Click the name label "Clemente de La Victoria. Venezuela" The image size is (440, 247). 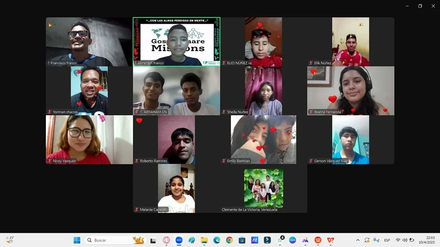pyautogui.click(x=249, y=209)
